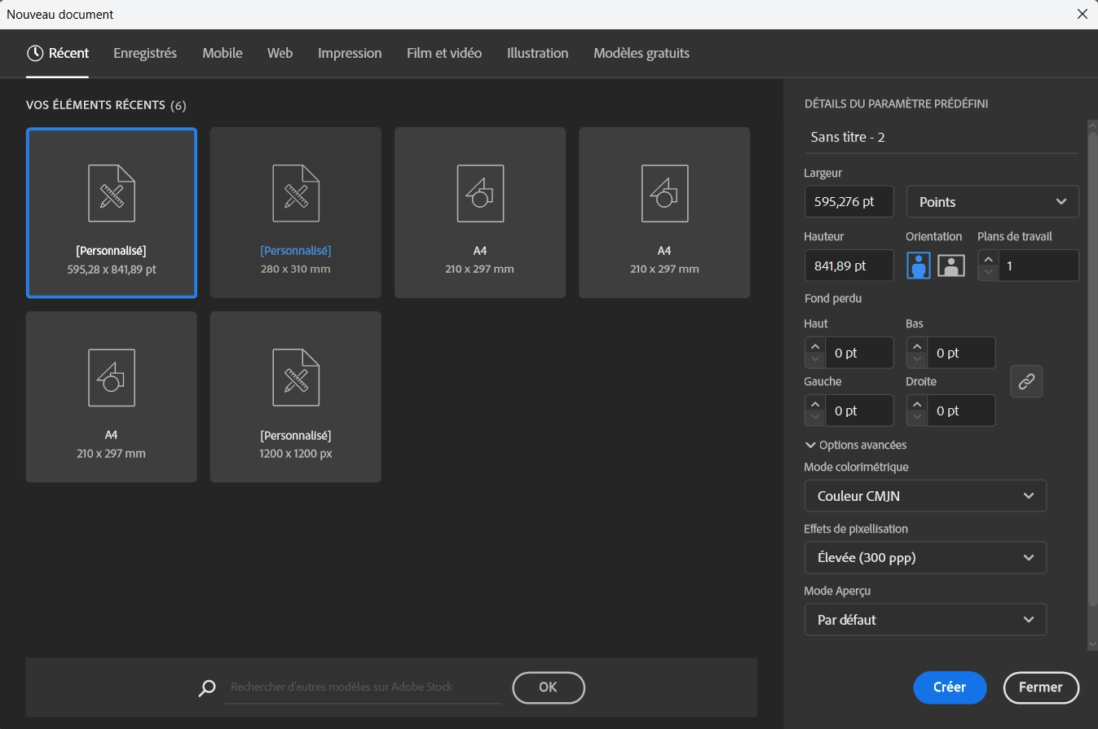Screen dimensions: 1098x729
Task: Decrease the Droite bleed value
Action: (x=916, y=419)
